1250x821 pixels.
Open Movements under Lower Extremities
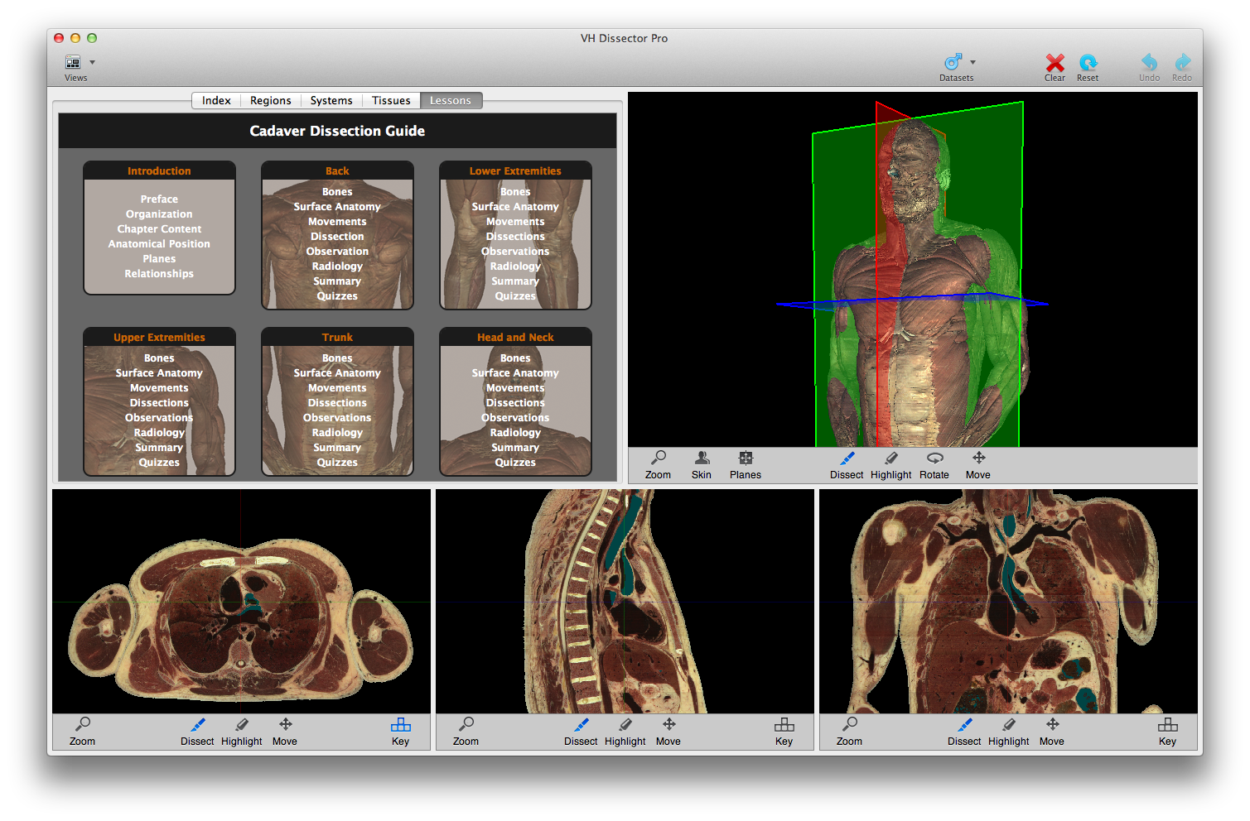(x=515, y=222)
